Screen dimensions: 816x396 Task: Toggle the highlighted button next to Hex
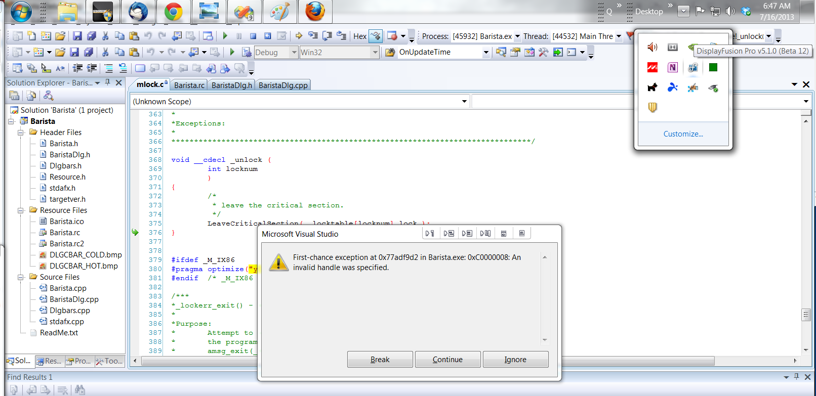376,36
